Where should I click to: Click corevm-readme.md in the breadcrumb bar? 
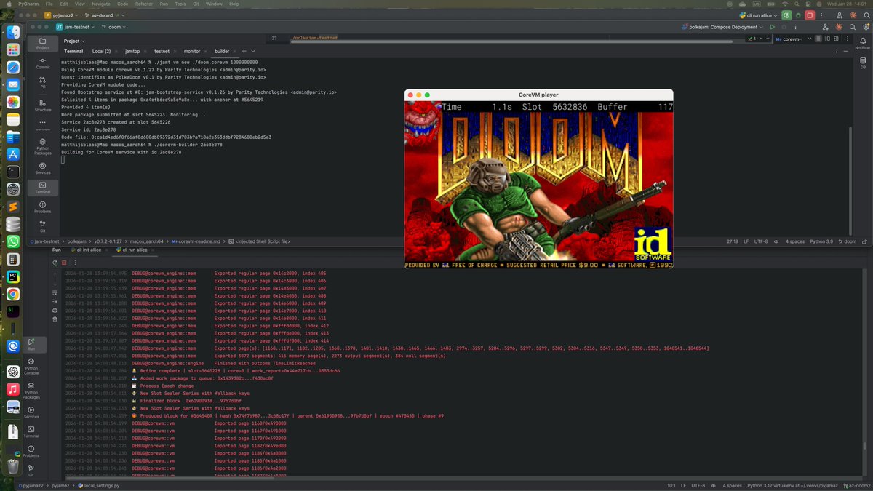tap(196, 241)
